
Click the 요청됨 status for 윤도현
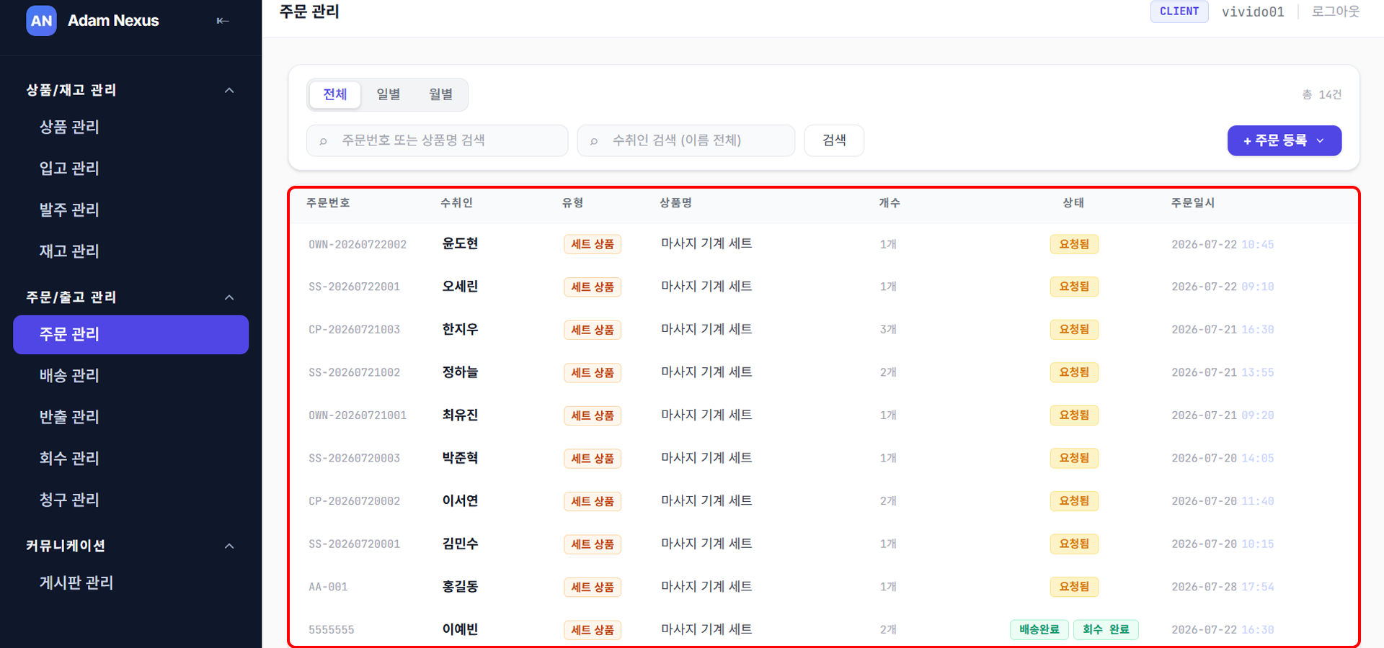click(x=1074, y=244)
